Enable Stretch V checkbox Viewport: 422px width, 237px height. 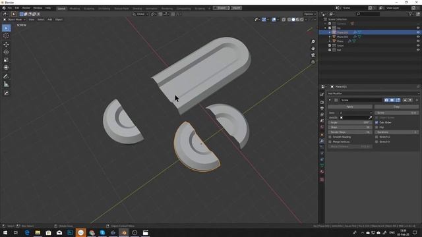pyautogui.click(x=377, y=142)
